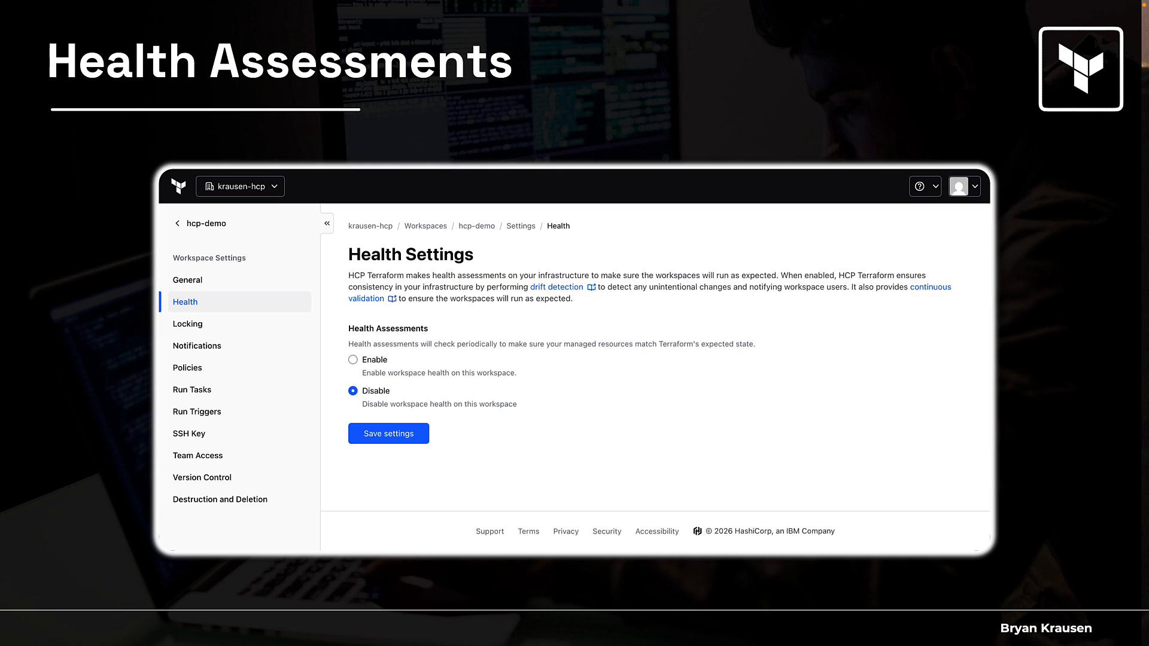Image resolution: width=1149 pixels, height=646 pixels.
Task: Open Security footer link
Action: point(607,531)
